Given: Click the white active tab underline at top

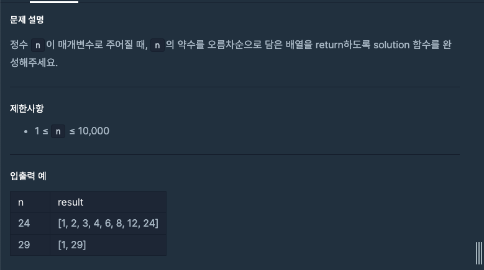Looking at the screenshot, I should click(x=54, y=2).
